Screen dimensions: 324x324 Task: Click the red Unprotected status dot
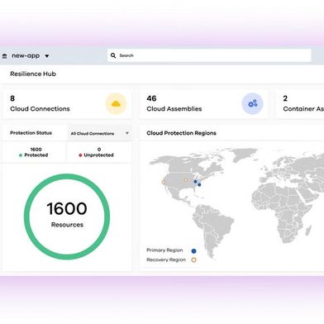tap(80, 155)
